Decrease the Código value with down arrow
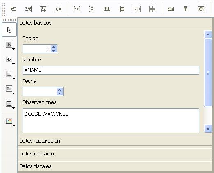Image resolution: width=214 pixels, height=173 pixels. tap(54, 50)
